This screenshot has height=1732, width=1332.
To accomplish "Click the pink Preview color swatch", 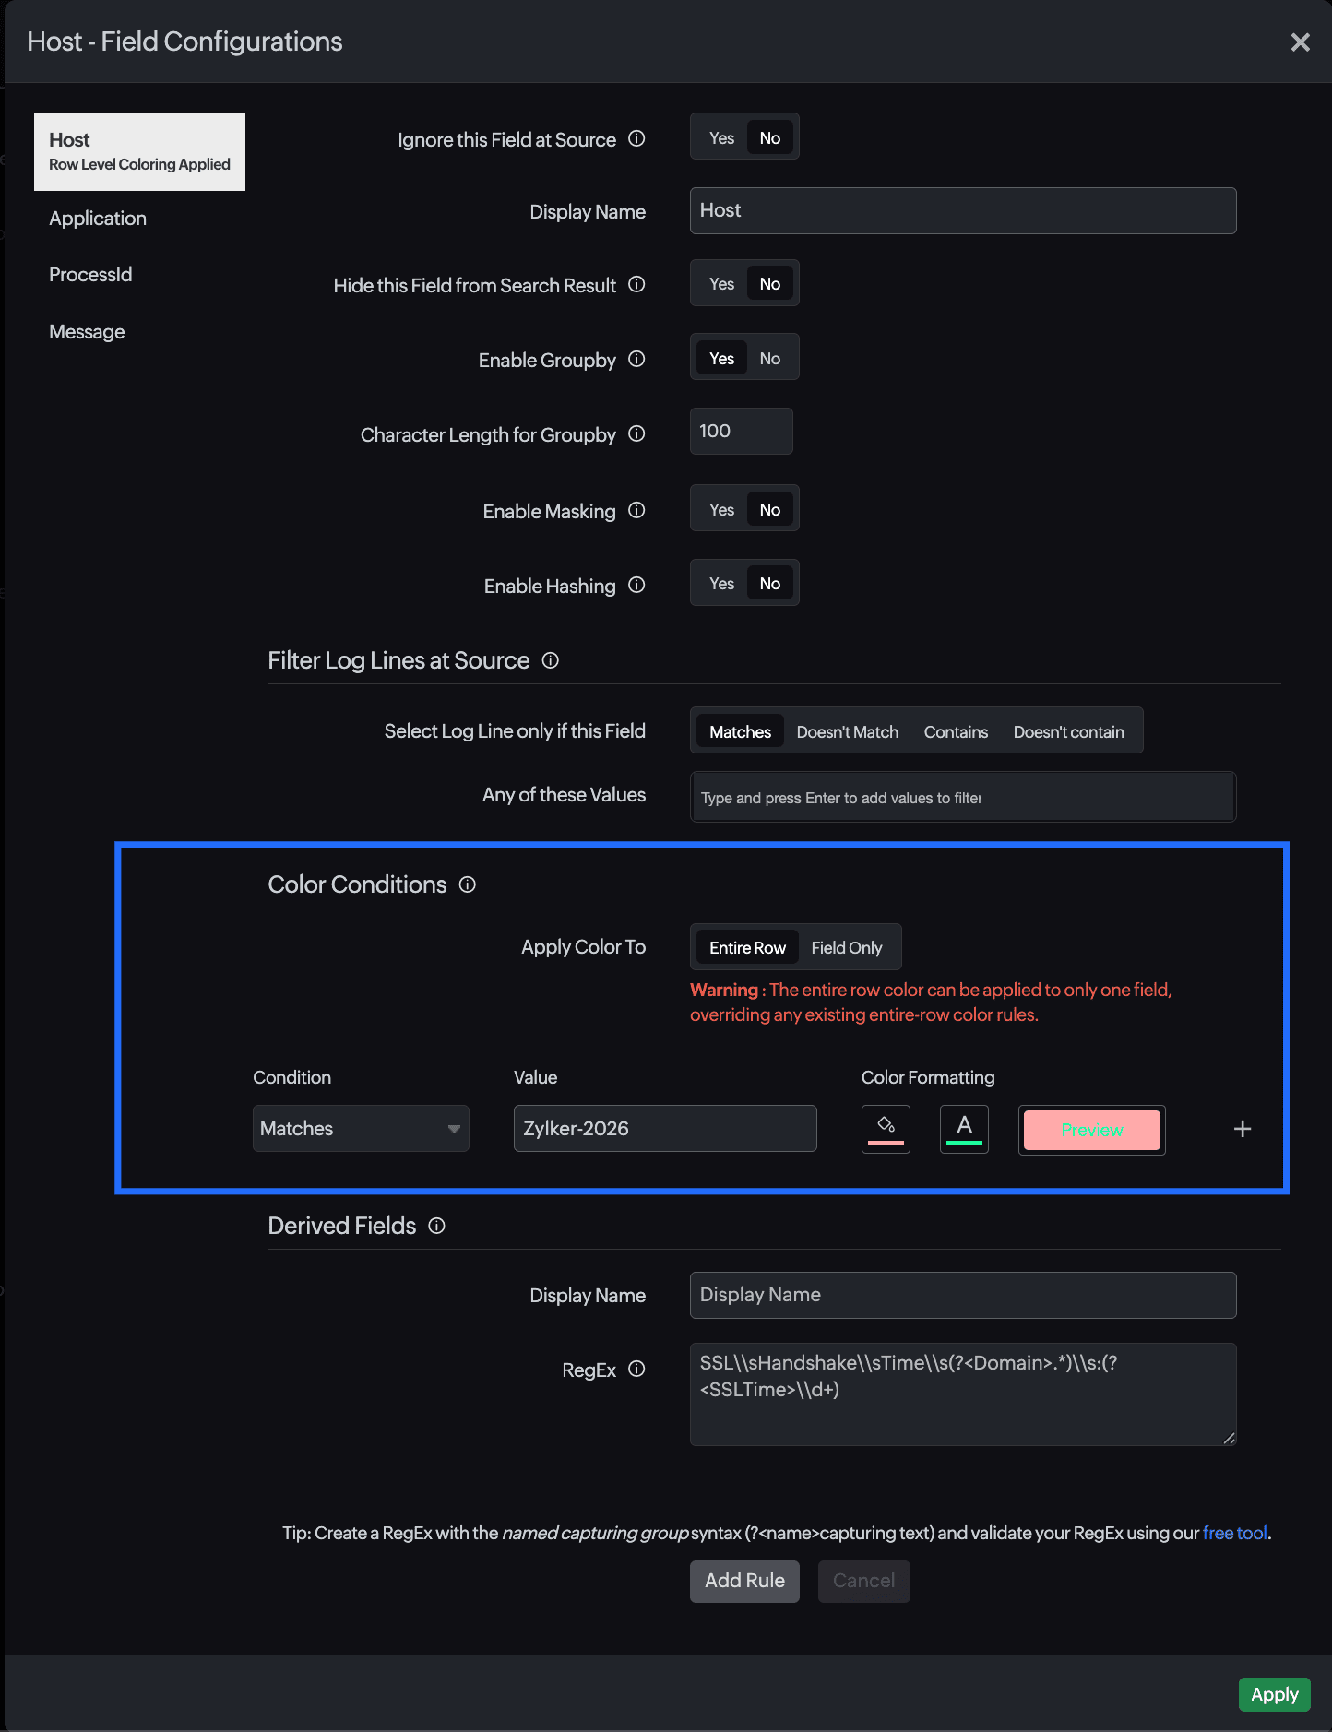I will click(x=1091, y=1130).
